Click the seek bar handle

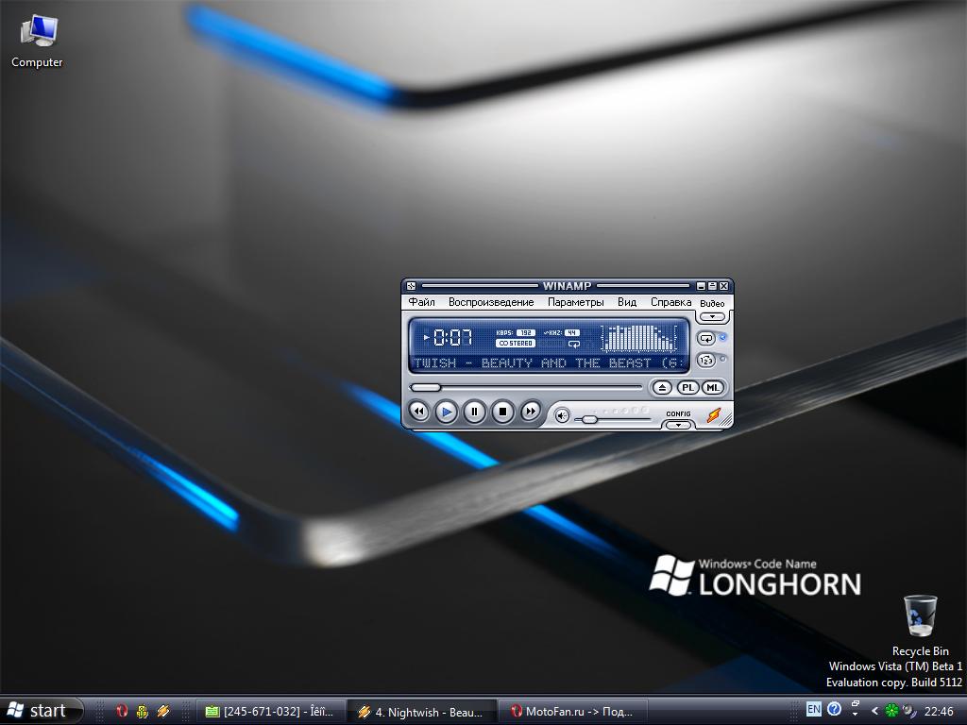pyautogui.click(x=425, y=388)
